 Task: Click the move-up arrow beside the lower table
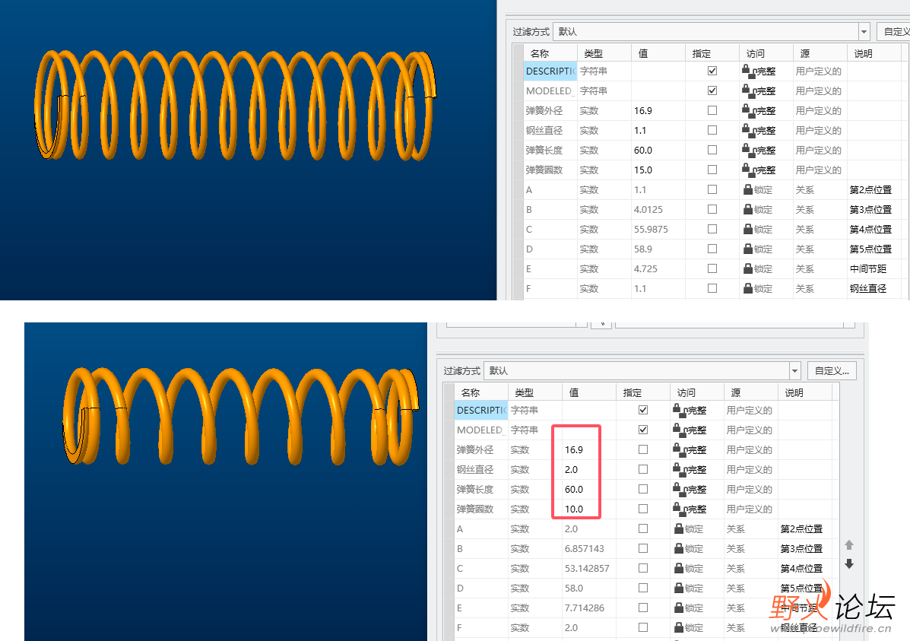[849, 544]
